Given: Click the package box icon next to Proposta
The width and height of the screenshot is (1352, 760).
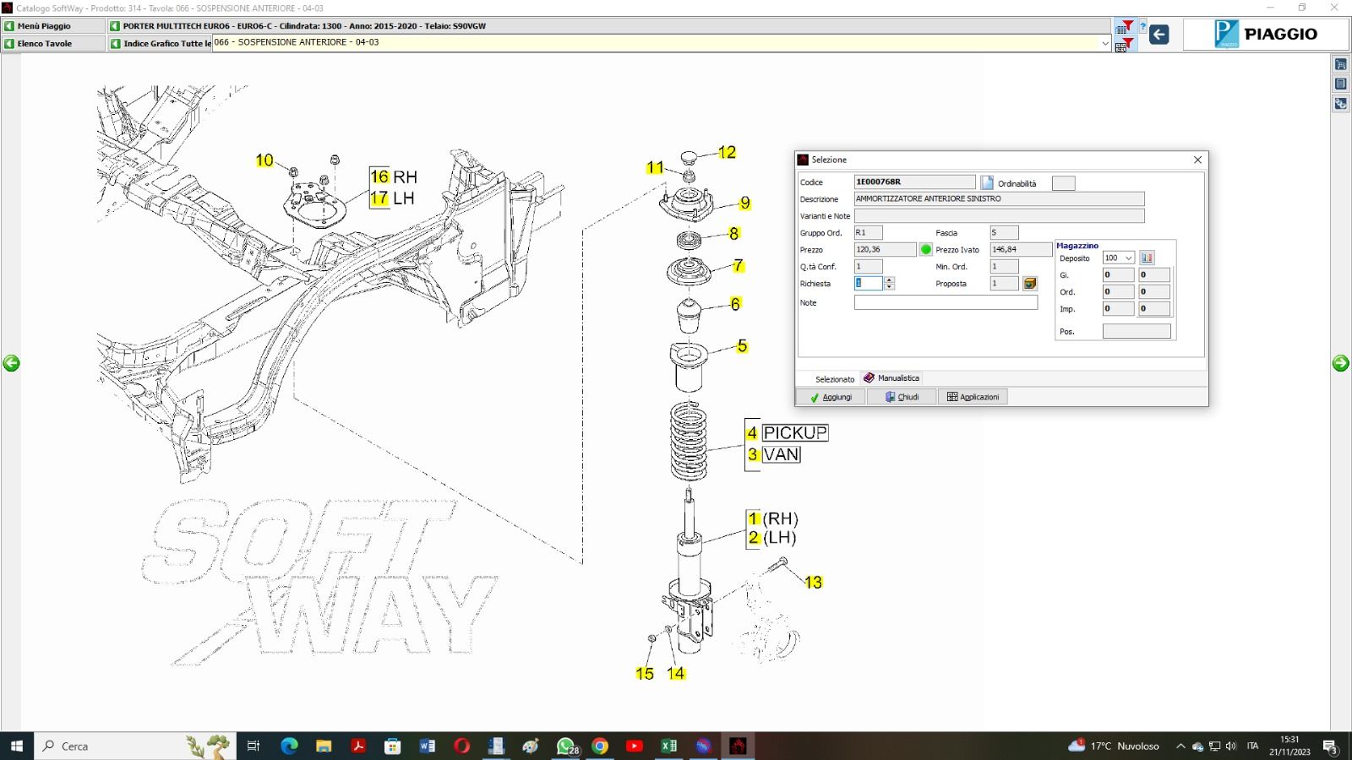Looking at the screenshot, I should click(x=1030, y=284).
